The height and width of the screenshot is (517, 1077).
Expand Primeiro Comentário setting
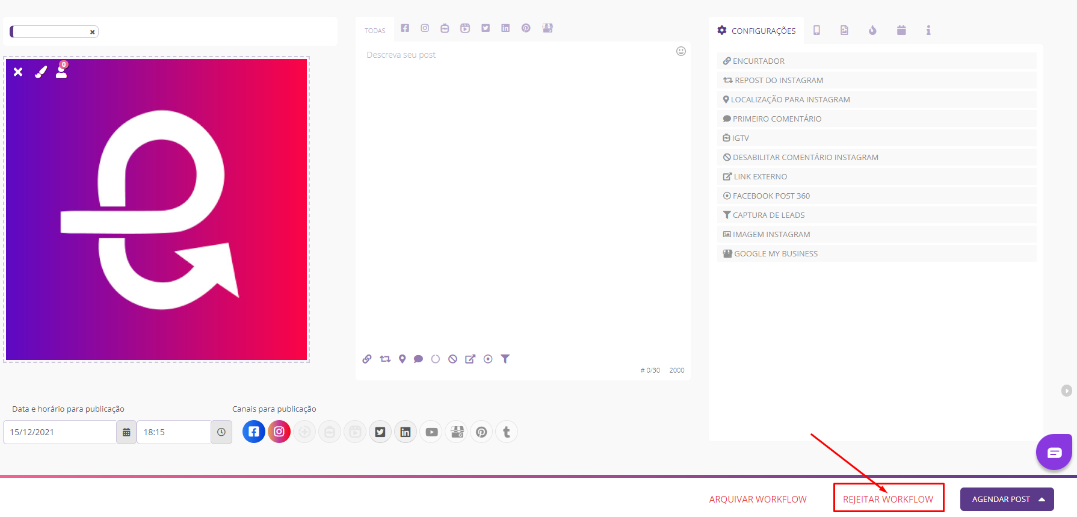[x=877, y=119]
